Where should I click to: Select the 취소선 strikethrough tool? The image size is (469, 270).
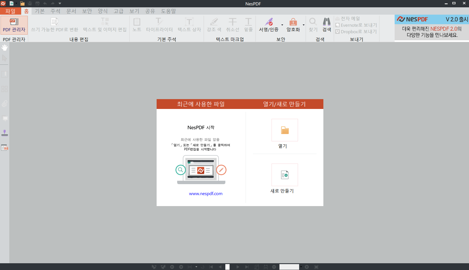pyautogui.click(x=233, y=25)
